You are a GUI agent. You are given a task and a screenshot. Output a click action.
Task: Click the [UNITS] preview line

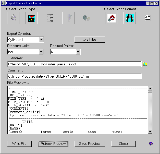pyautogui.click(x=15, y=125)
